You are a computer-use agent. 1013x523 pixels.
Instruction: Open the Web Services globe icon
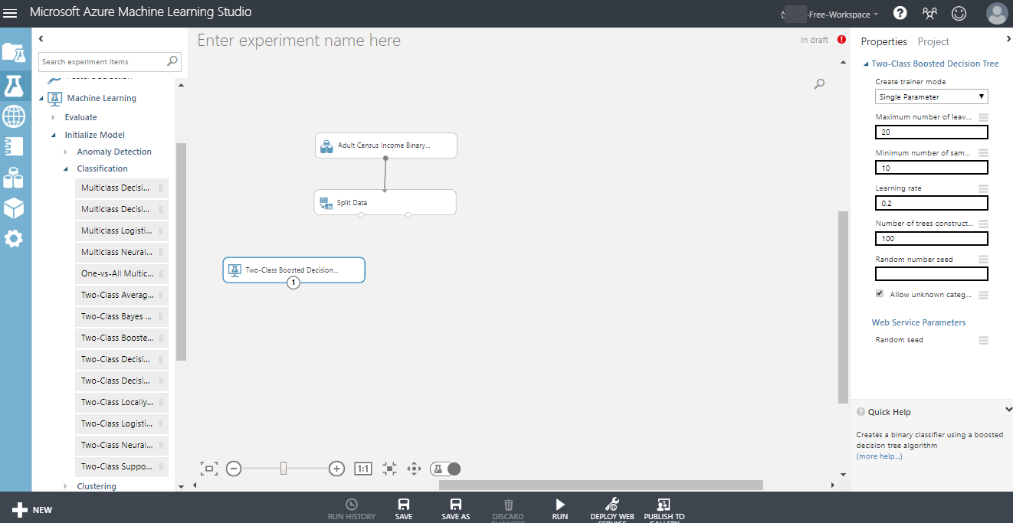click(14, 116)
